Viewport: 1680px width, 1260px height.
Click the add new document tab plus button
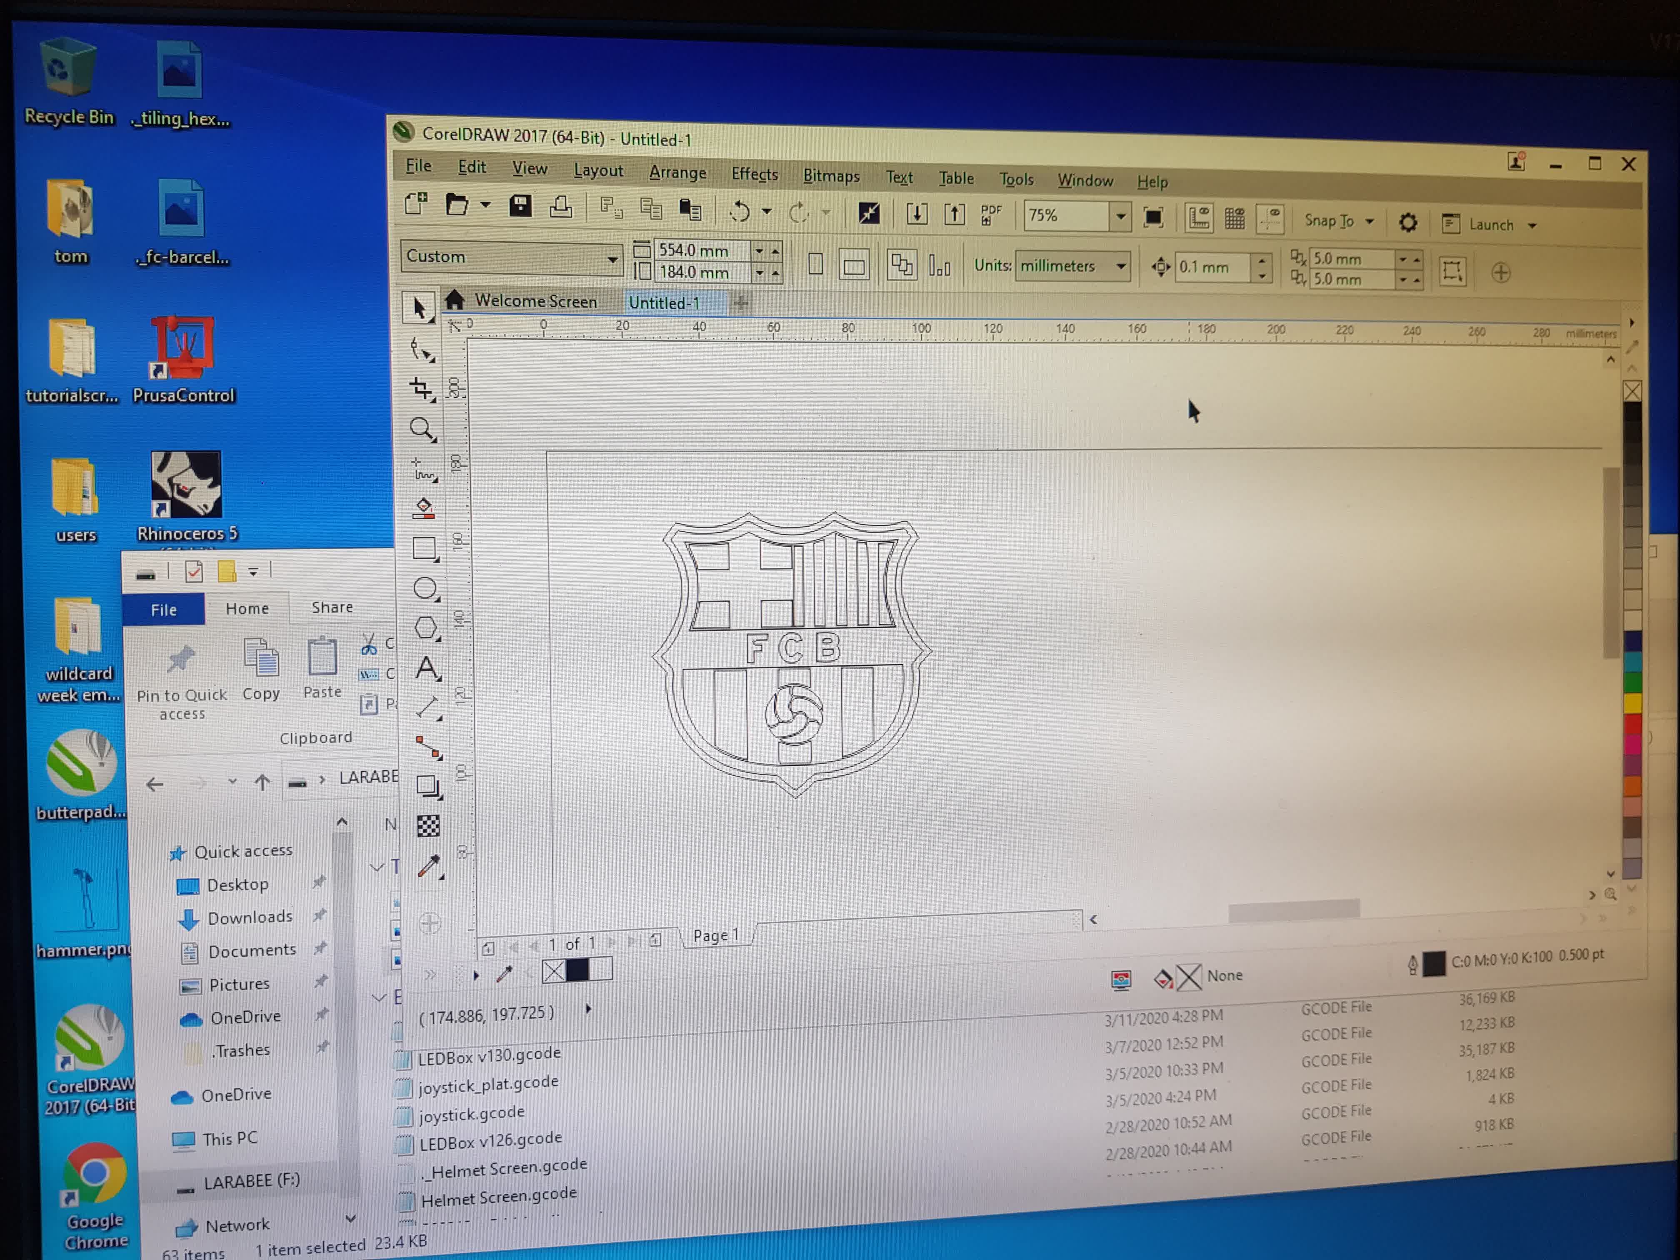(740, 304)
